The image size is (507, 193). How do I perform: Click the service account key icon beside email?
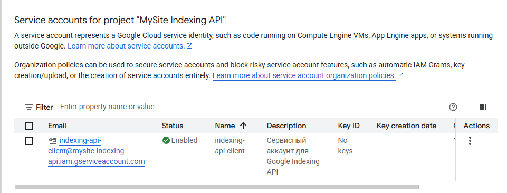(x=52, y=141)
